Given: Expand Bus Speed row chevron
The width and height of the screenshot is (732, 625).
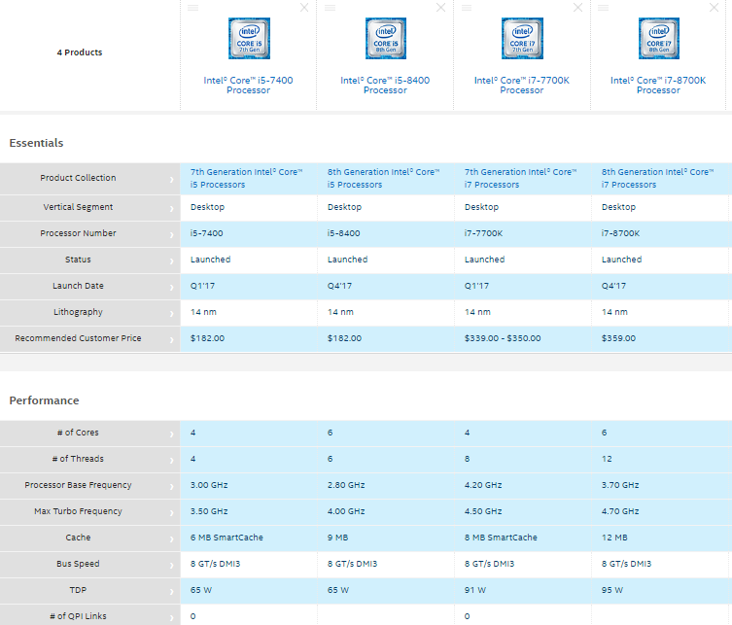Looking at the screenshot, I should point(172,566).
